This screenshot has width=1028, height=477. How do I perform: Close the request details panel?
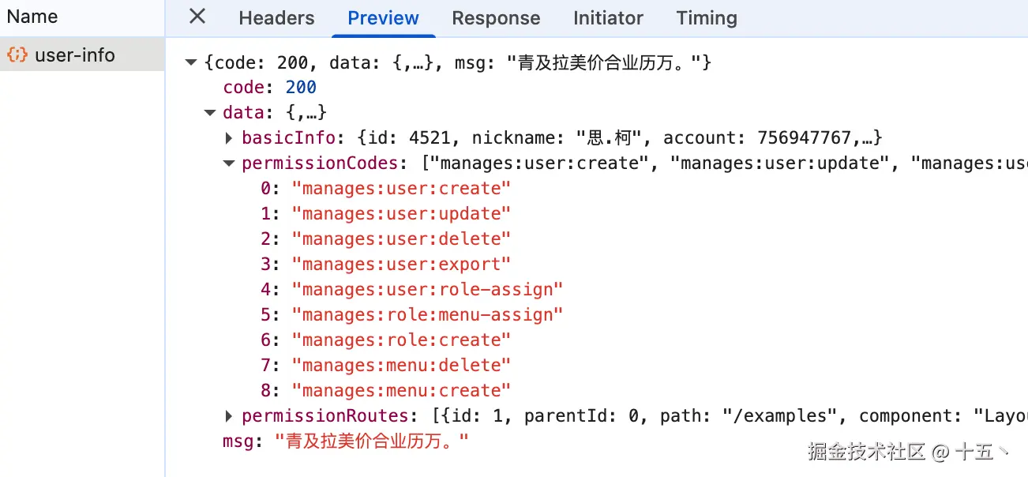[197, 17]
